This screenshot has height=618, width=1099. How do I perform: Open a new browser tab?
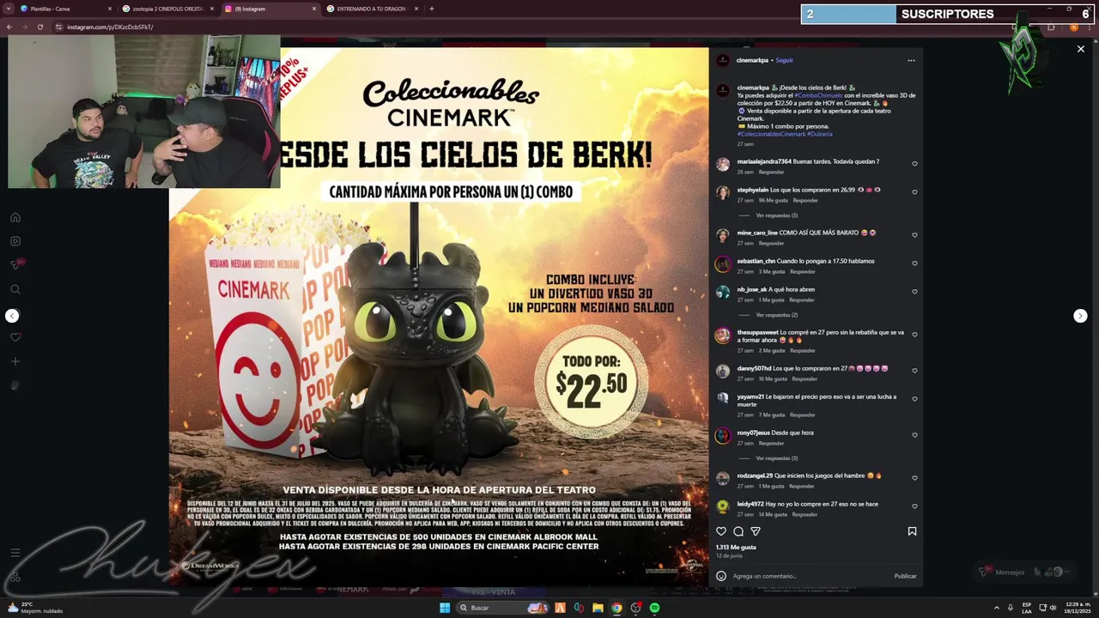pyautogui.click(x=431, y=9)
